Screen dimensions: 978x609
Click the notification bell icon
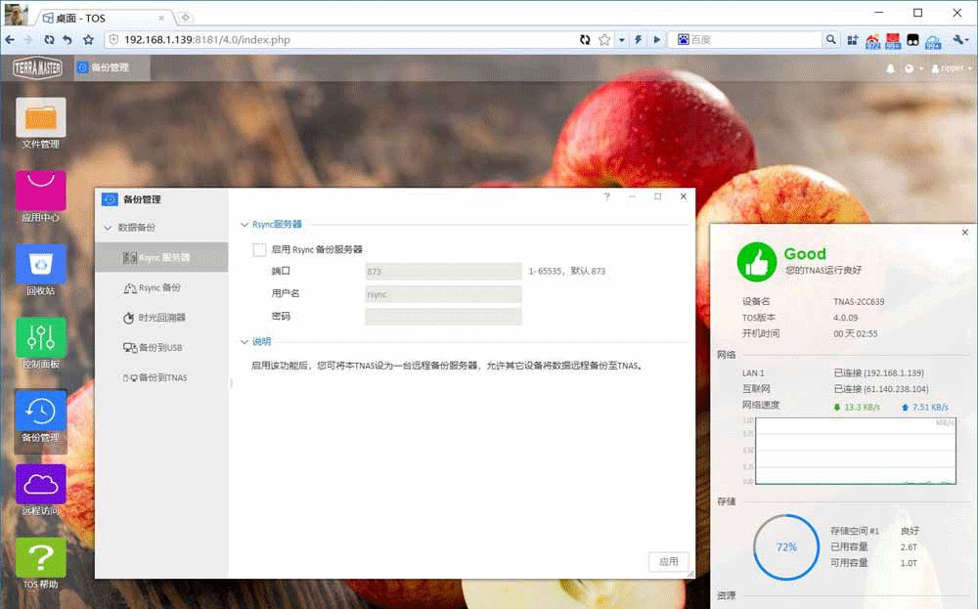coord(890,69)
